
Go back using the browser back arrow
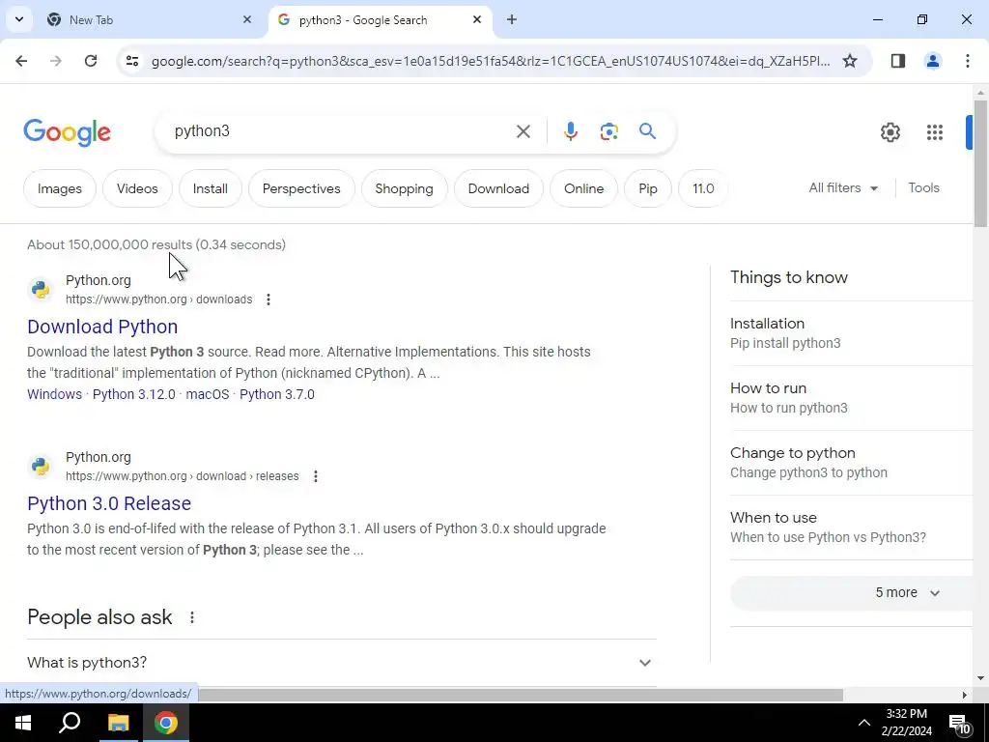click(21, 61)
